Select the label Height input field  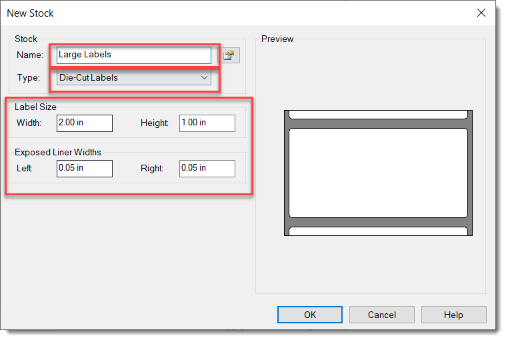click(207, 123)
